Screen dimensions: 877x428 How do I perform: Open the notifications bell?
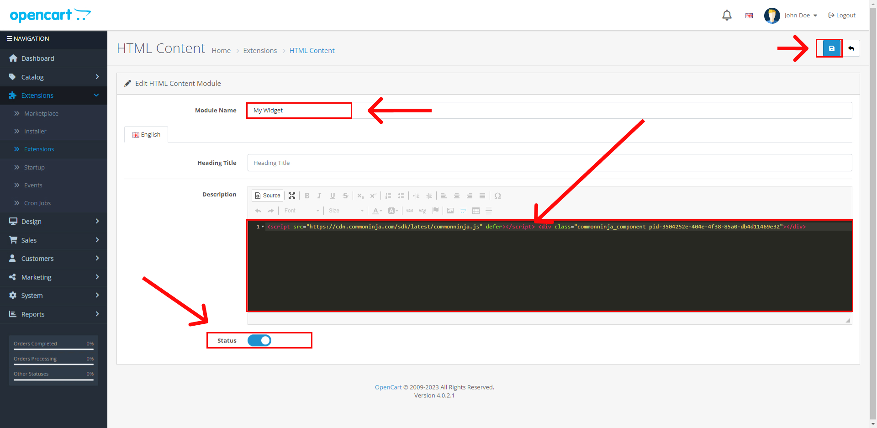click(x=727, y=16)
